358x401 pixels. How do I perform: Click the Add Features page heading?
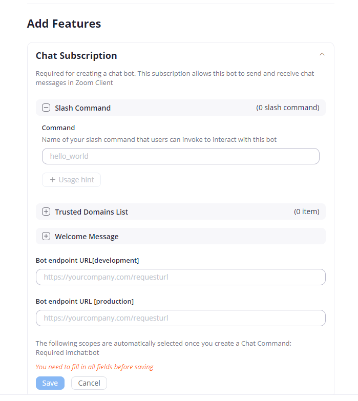(64, 24)
